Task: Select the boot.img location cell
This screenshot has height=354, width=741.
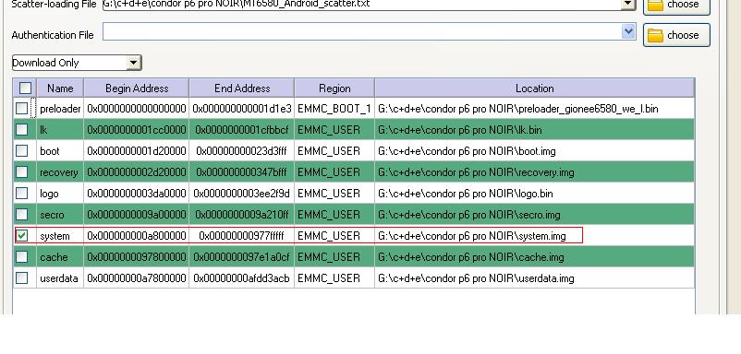Action: tap(534, 151)
